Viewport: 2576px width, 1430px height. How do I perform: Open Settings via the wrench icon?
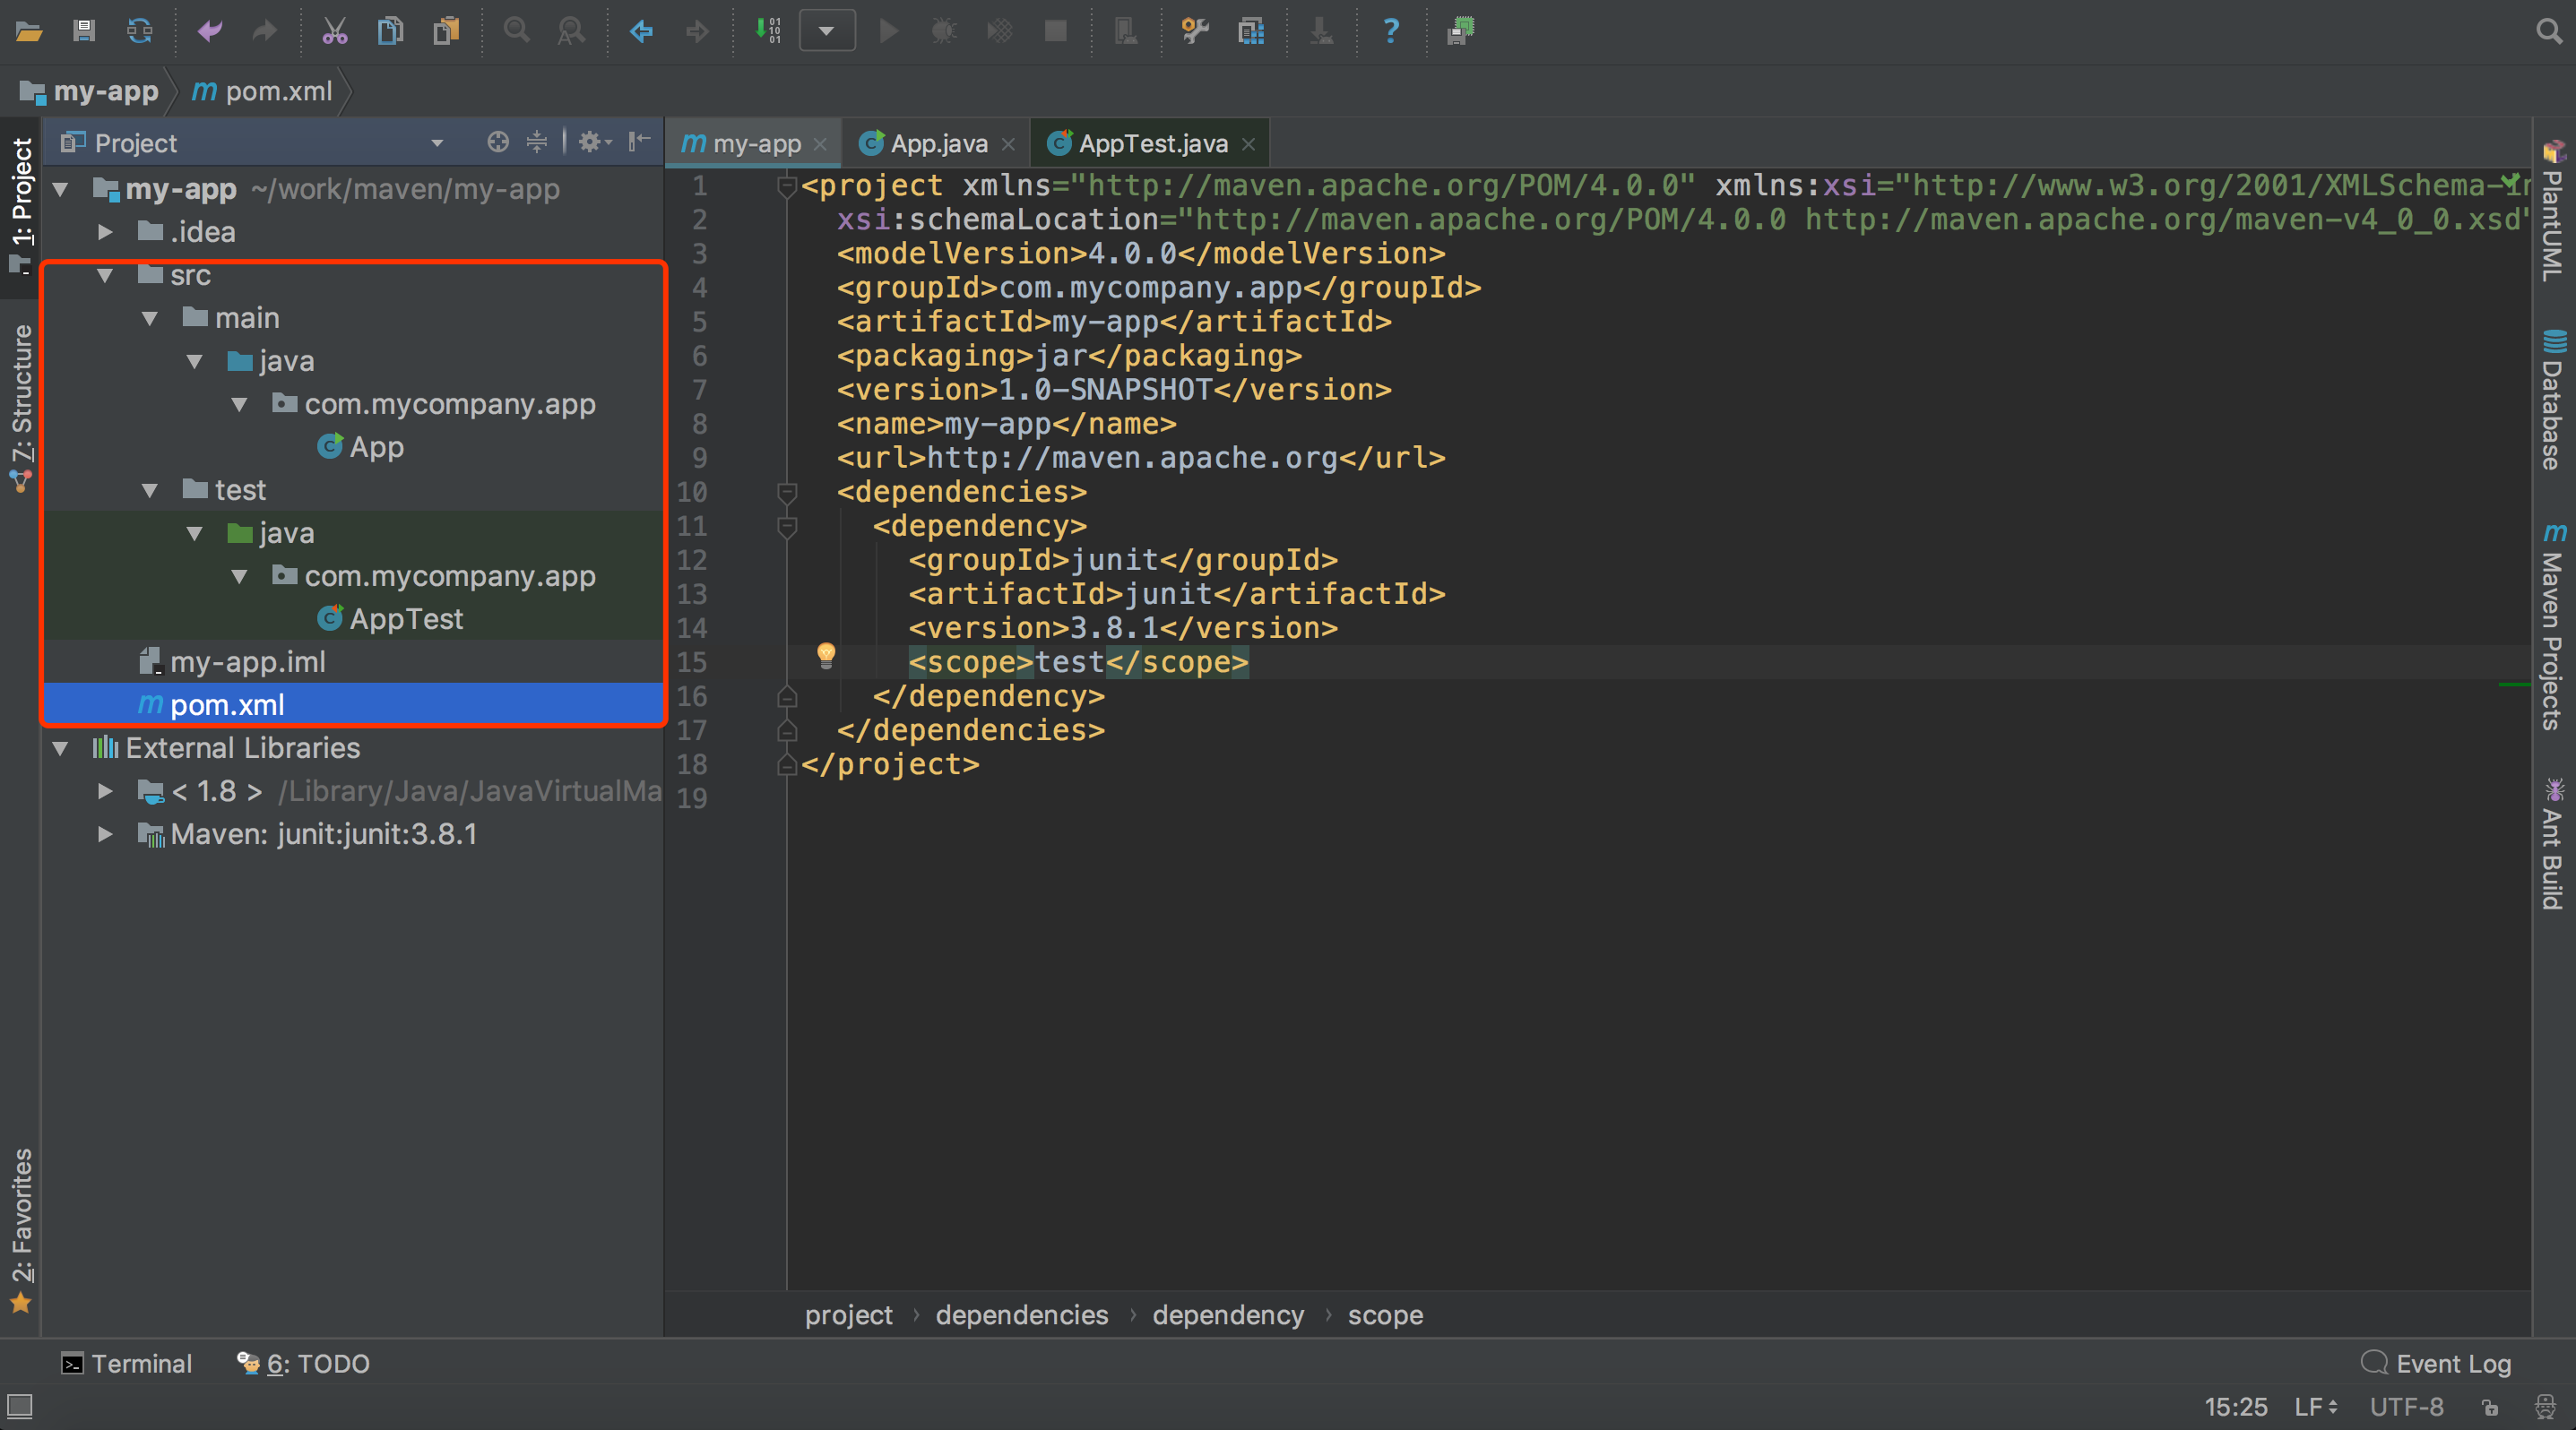[1195, 31]
